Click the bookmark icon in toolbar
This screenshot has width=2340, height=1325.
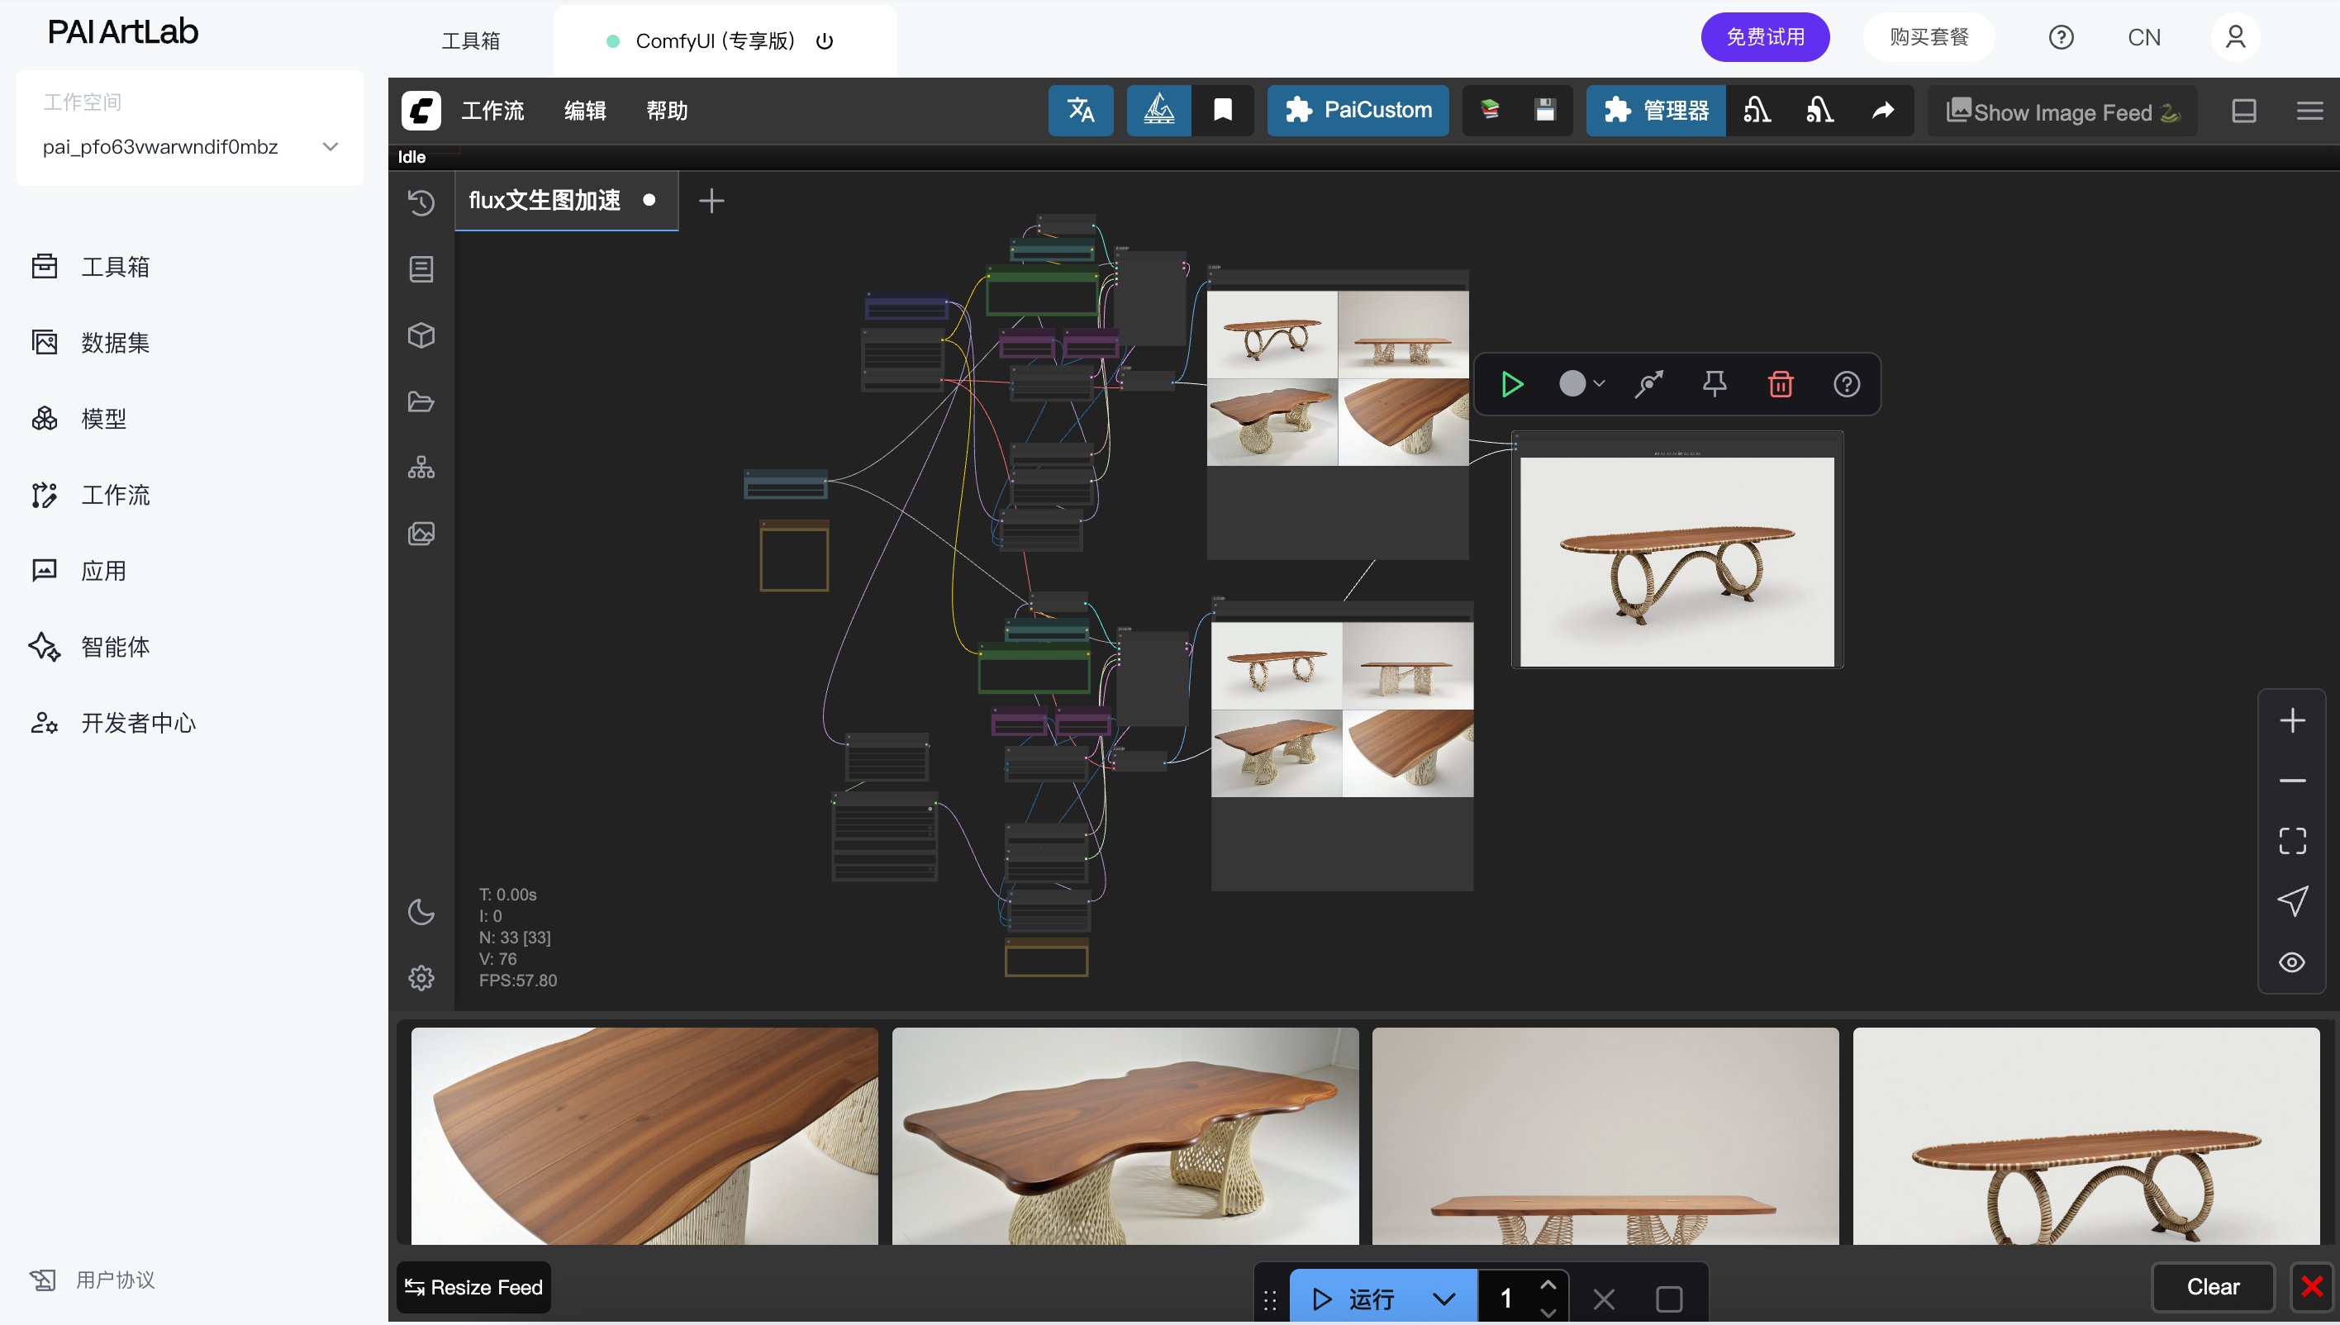point(1222,110)
